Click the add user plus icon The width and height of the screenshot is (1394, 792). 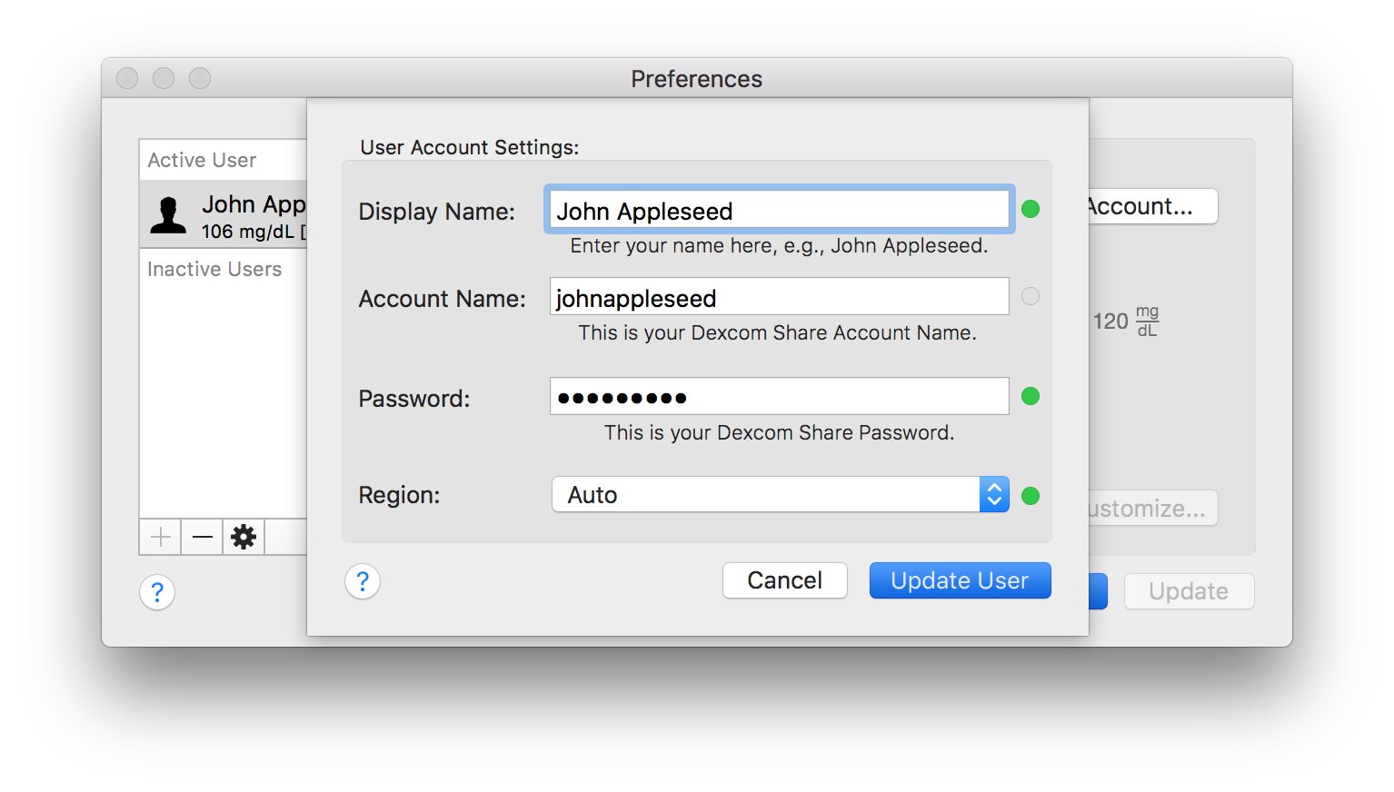[161, 537]
